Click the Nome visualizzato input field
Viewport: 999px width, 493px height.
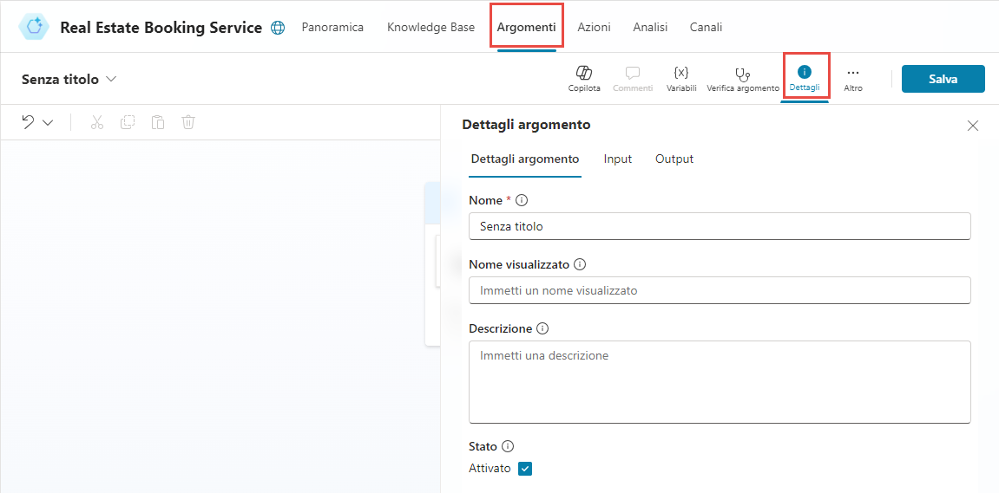point(720,290)
